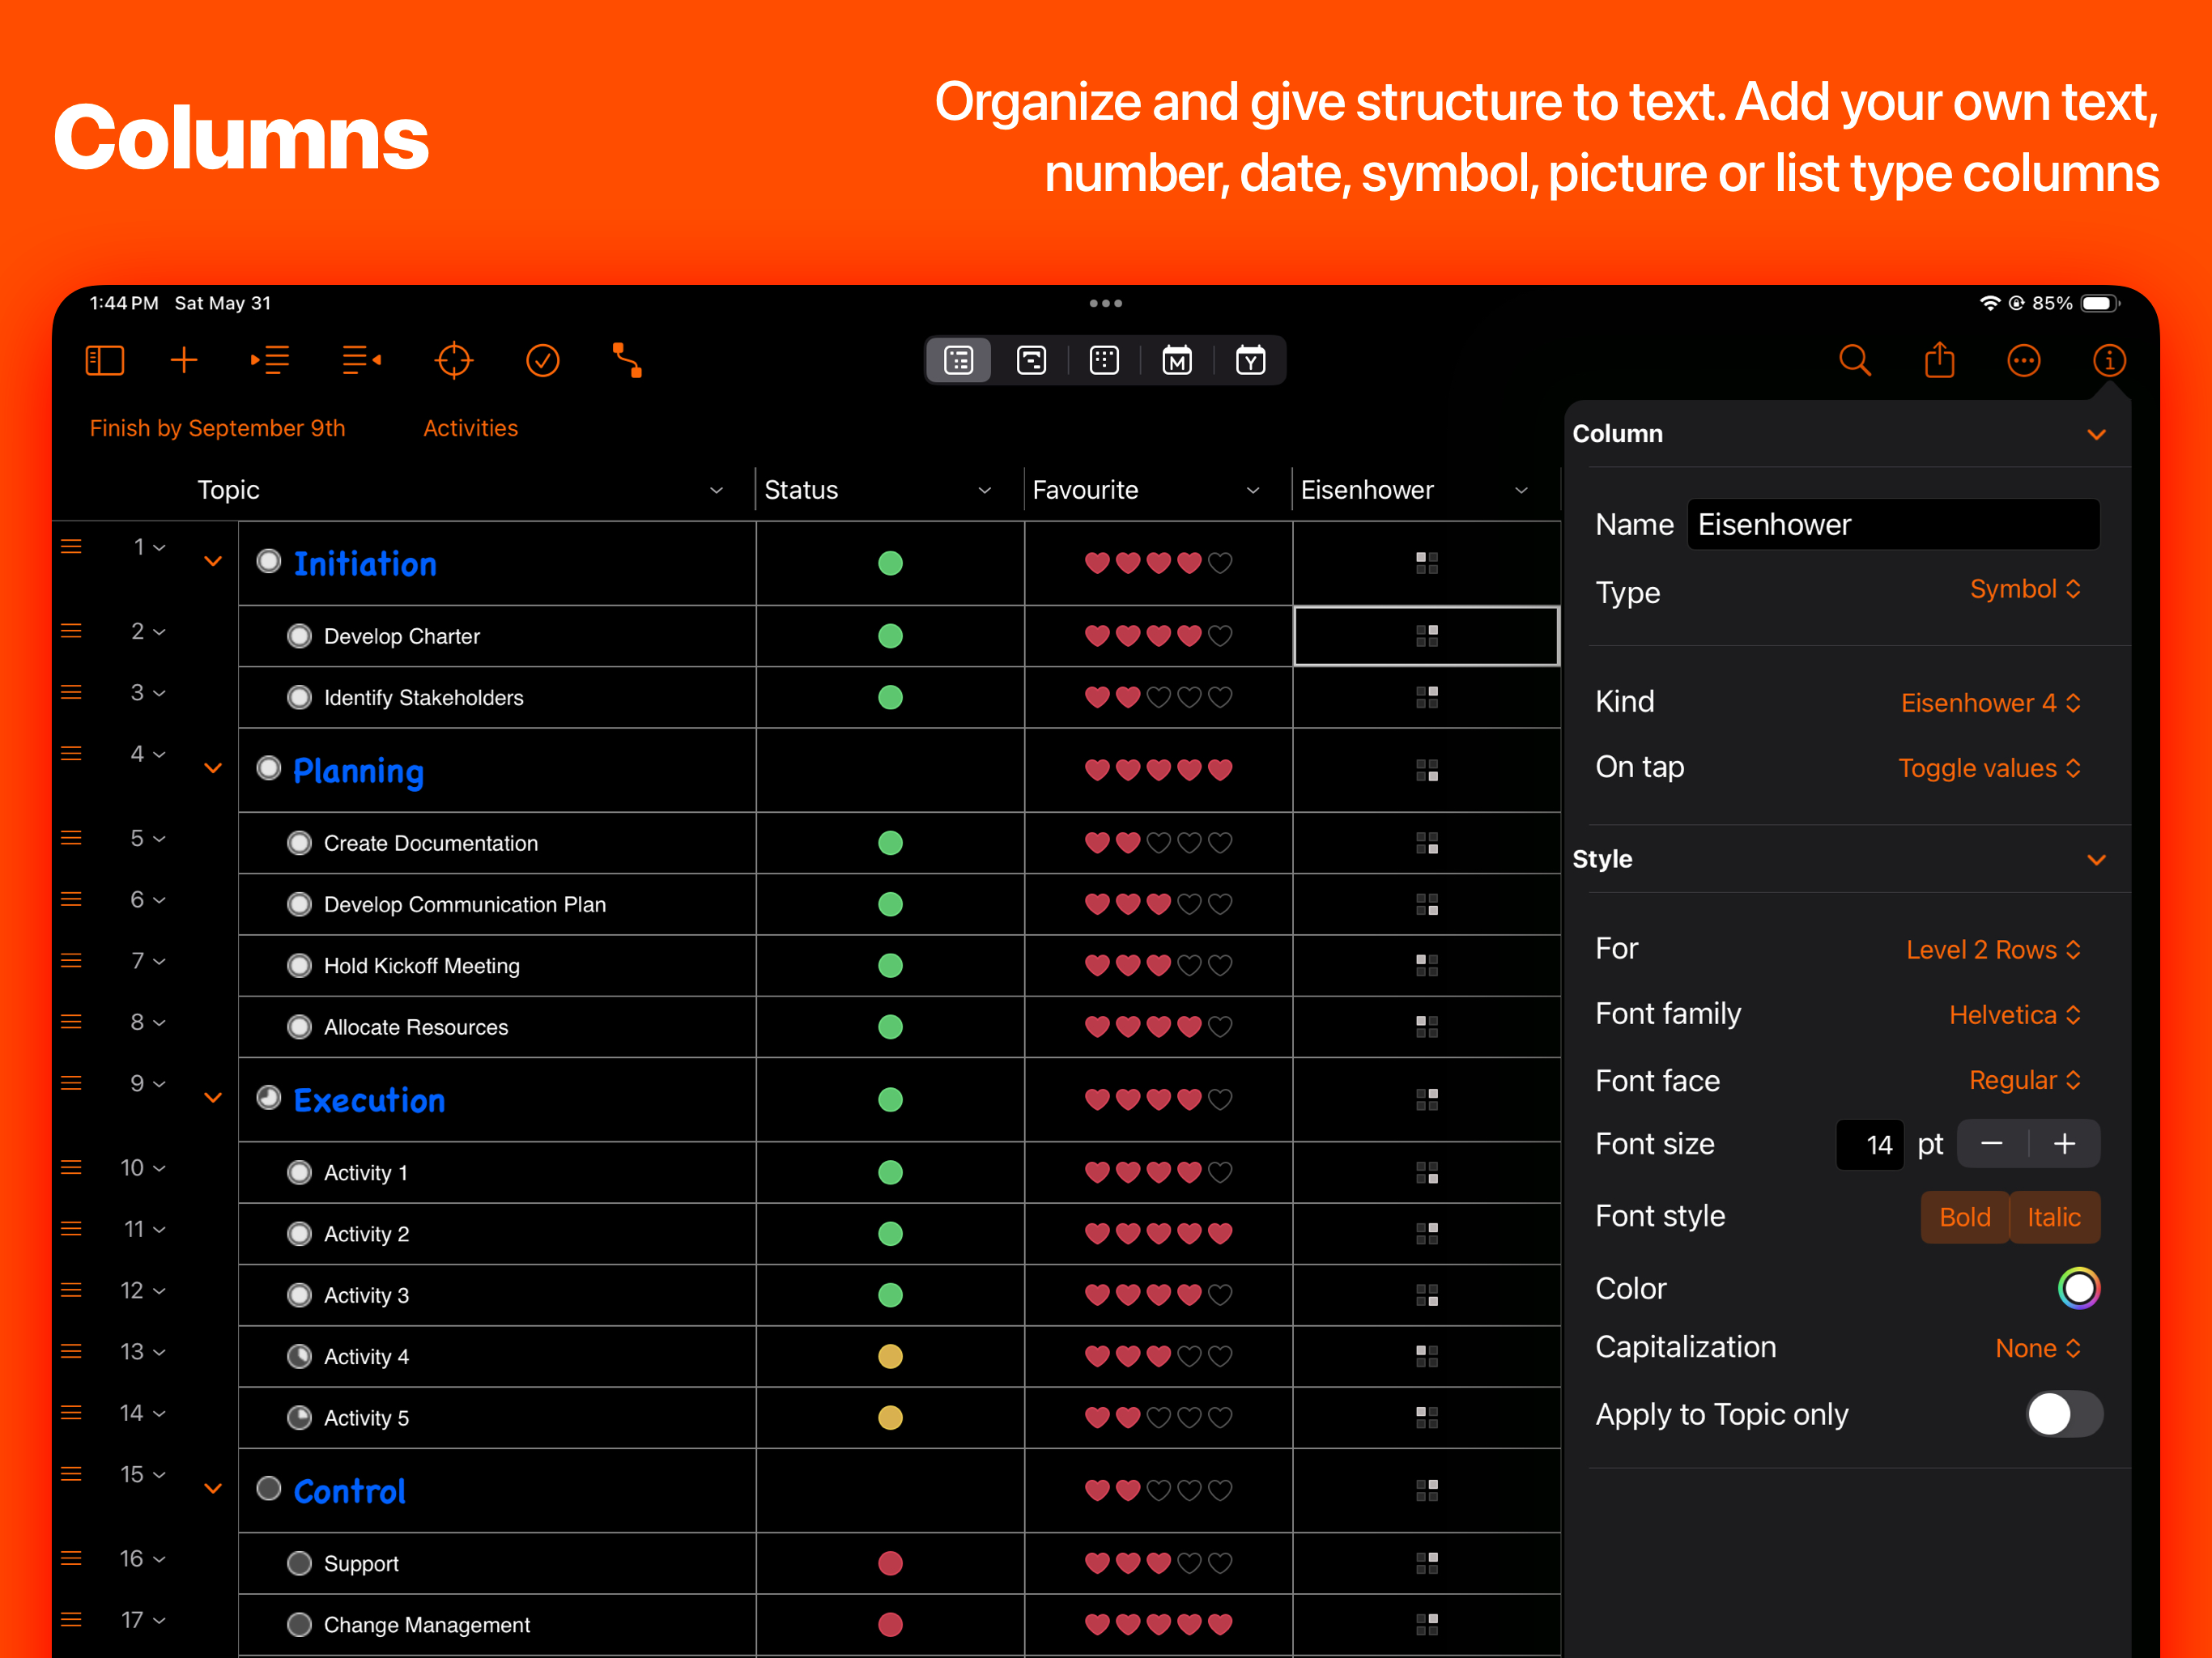Screen dimensions: 2212x1658
Task: Collapse the Control section chevron
Action: pyautogui.click(x=213, y=1488)
